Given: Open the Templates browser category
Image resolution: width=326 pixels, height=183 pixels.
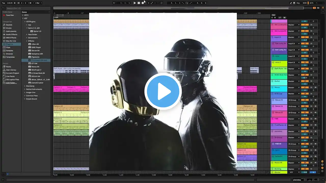Looking at the screenshot, I should click(x=10, y=57).
